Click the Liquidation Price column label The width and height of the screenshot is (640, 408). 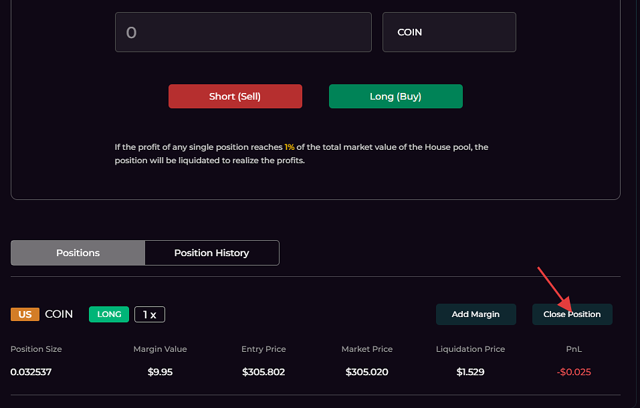[x=470, y=349]
